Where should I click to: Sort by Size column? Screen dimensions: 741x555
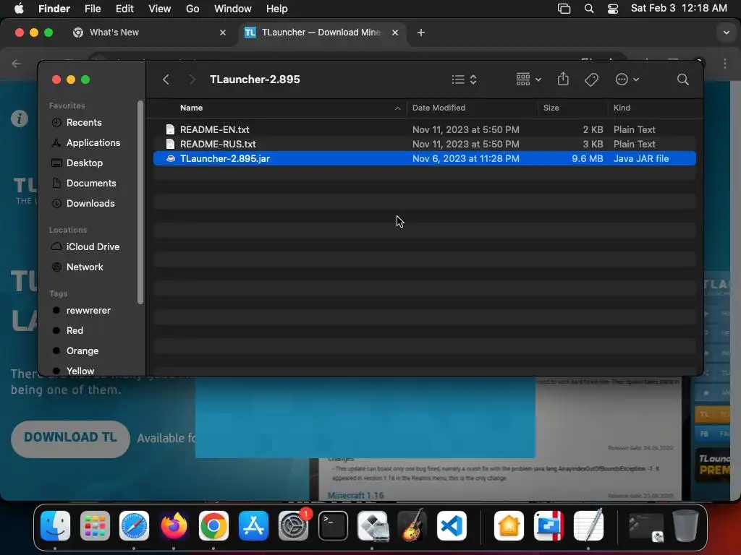point(551,108)
